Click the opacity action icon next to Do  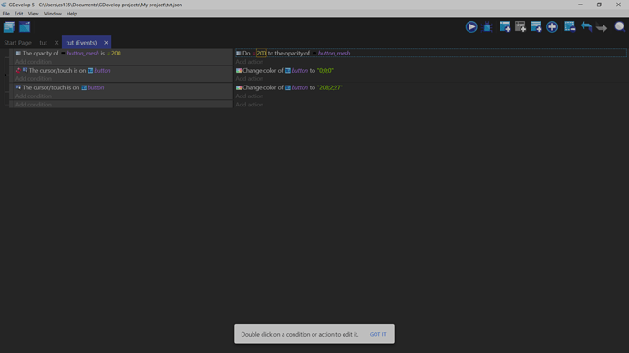pos(239,54)
